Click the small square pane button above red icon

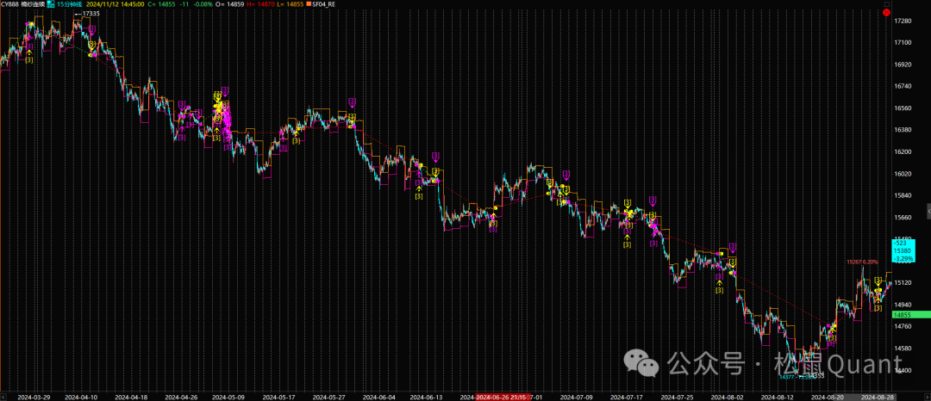(887, 3)
